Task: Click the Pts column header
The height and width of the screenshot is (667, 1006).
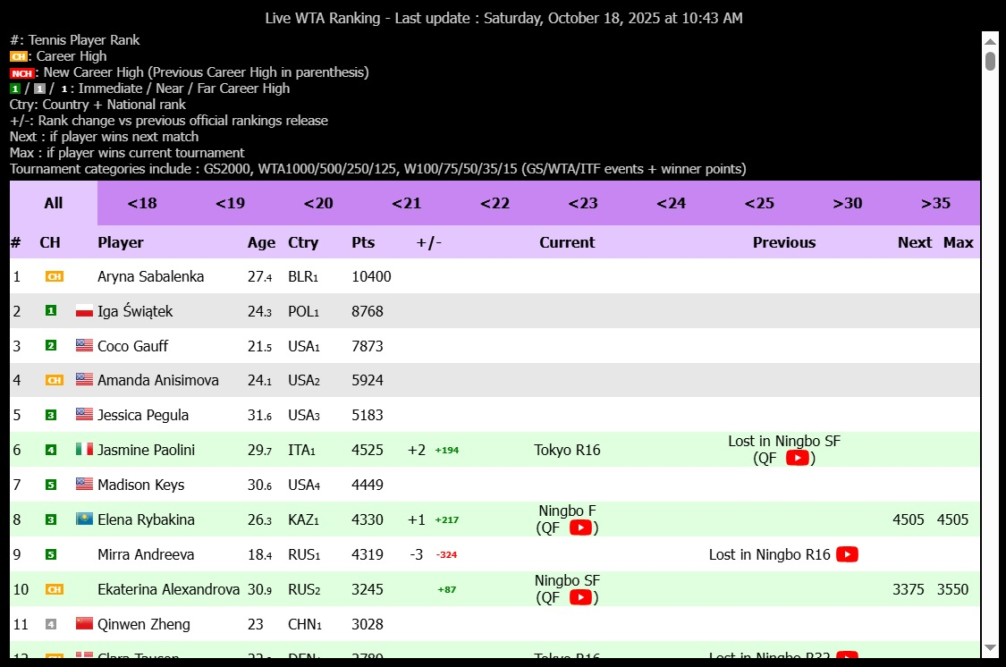Action: (x=363, y=242)
